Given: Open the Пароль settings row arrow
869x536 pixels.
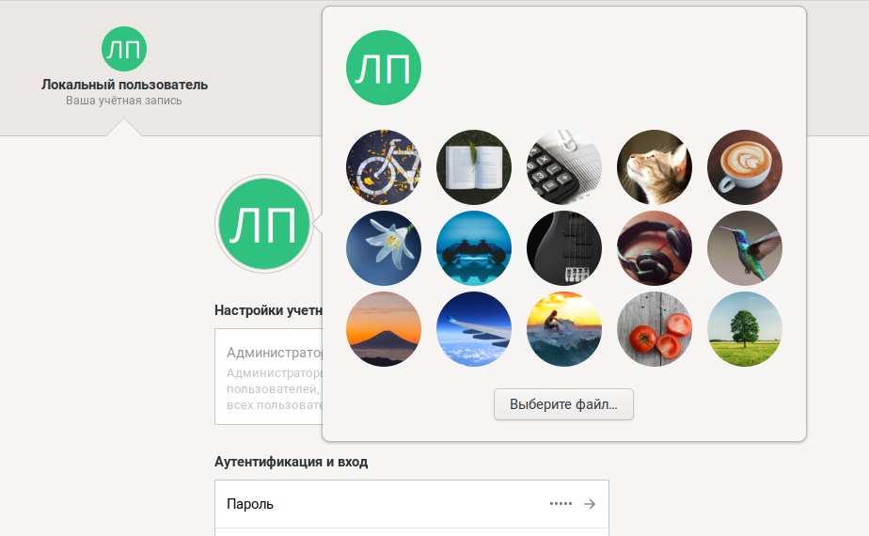Looking at the screenshot, I should (x=590, y=504).
